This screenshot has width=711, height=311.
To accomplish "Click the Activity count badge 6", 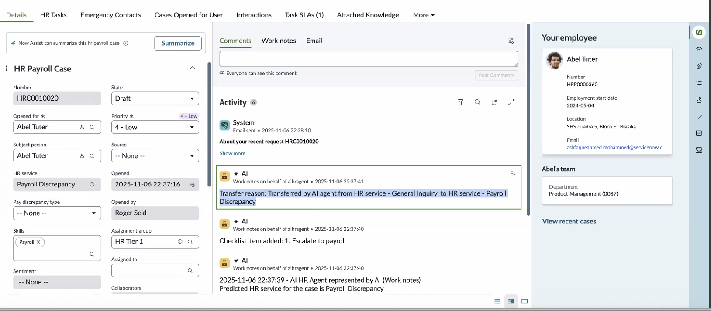I will point(253,102).
